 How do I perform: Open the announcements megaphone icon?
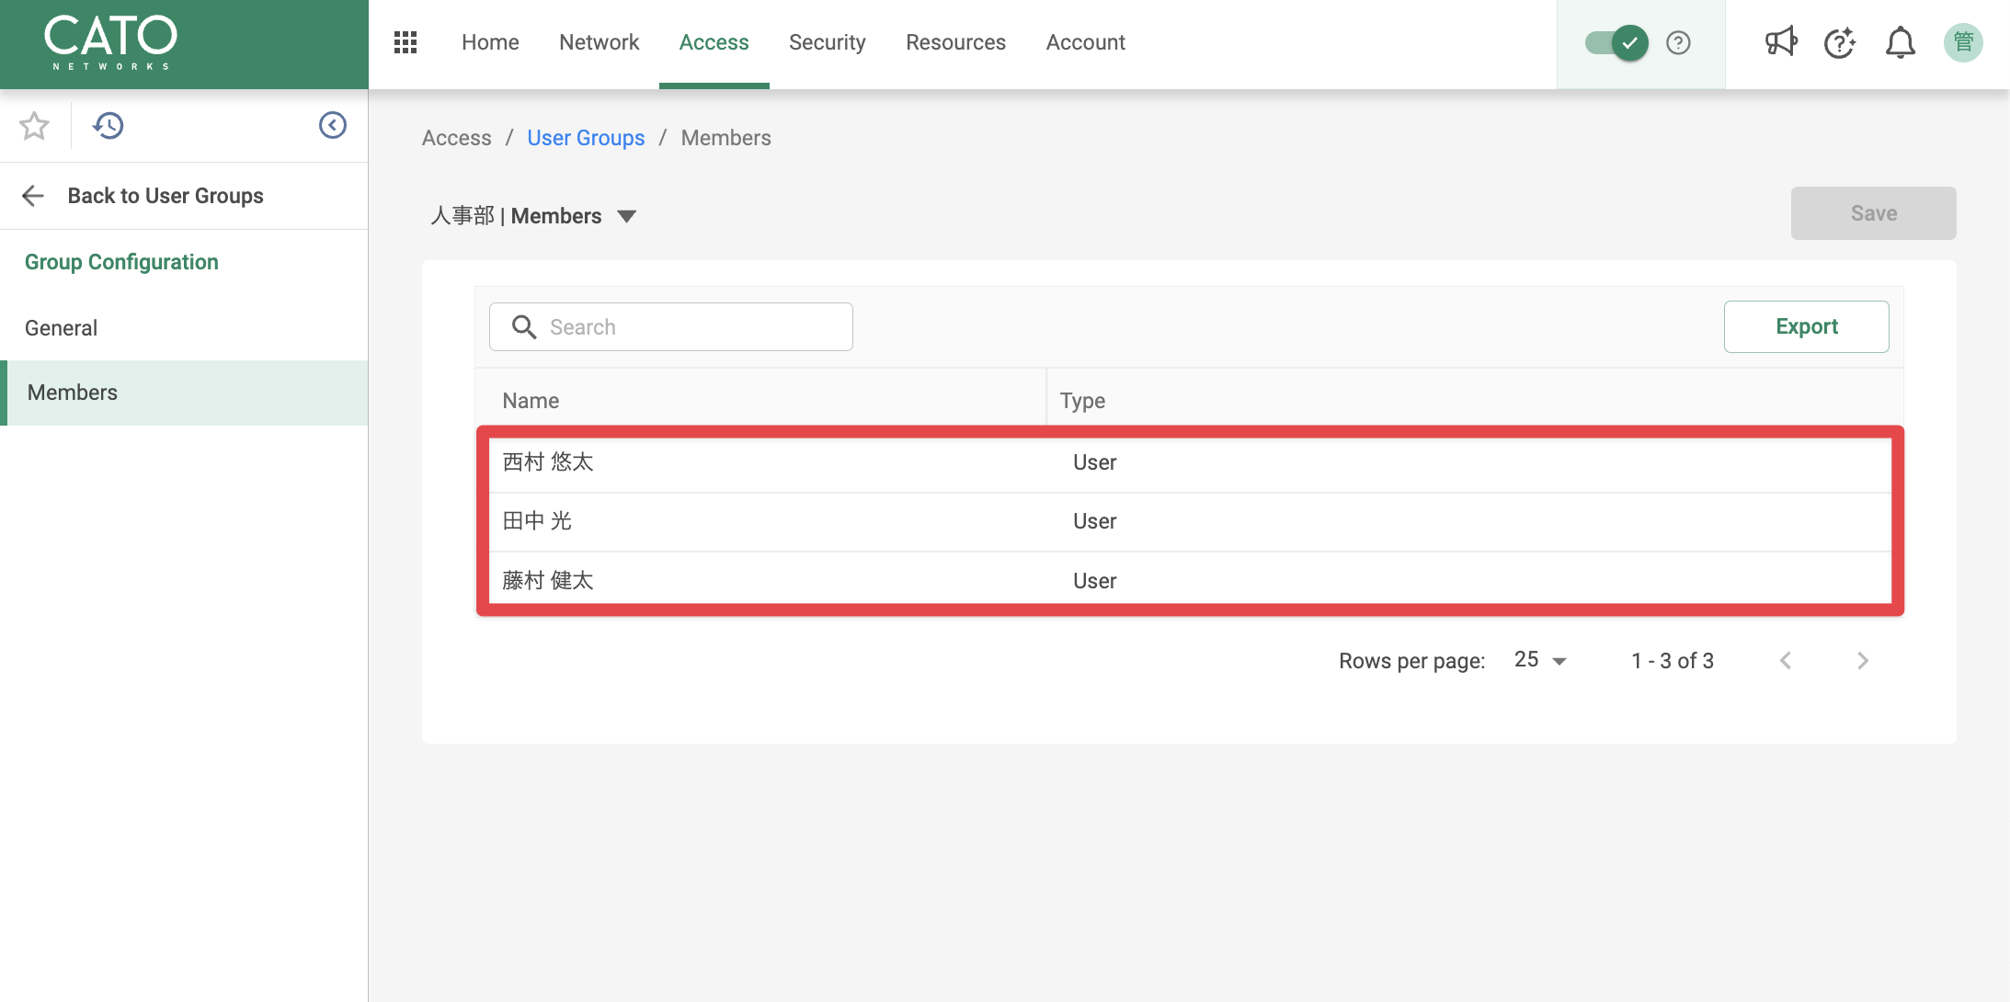(1781, 42)
